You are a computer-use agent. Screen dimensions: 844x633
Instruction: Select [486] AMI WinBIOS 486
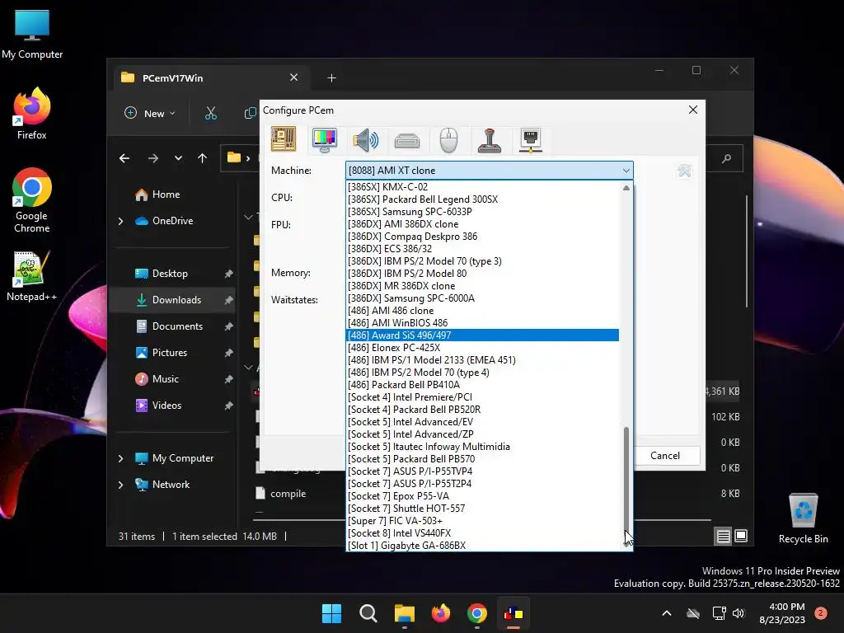click(x=482, y=323)
